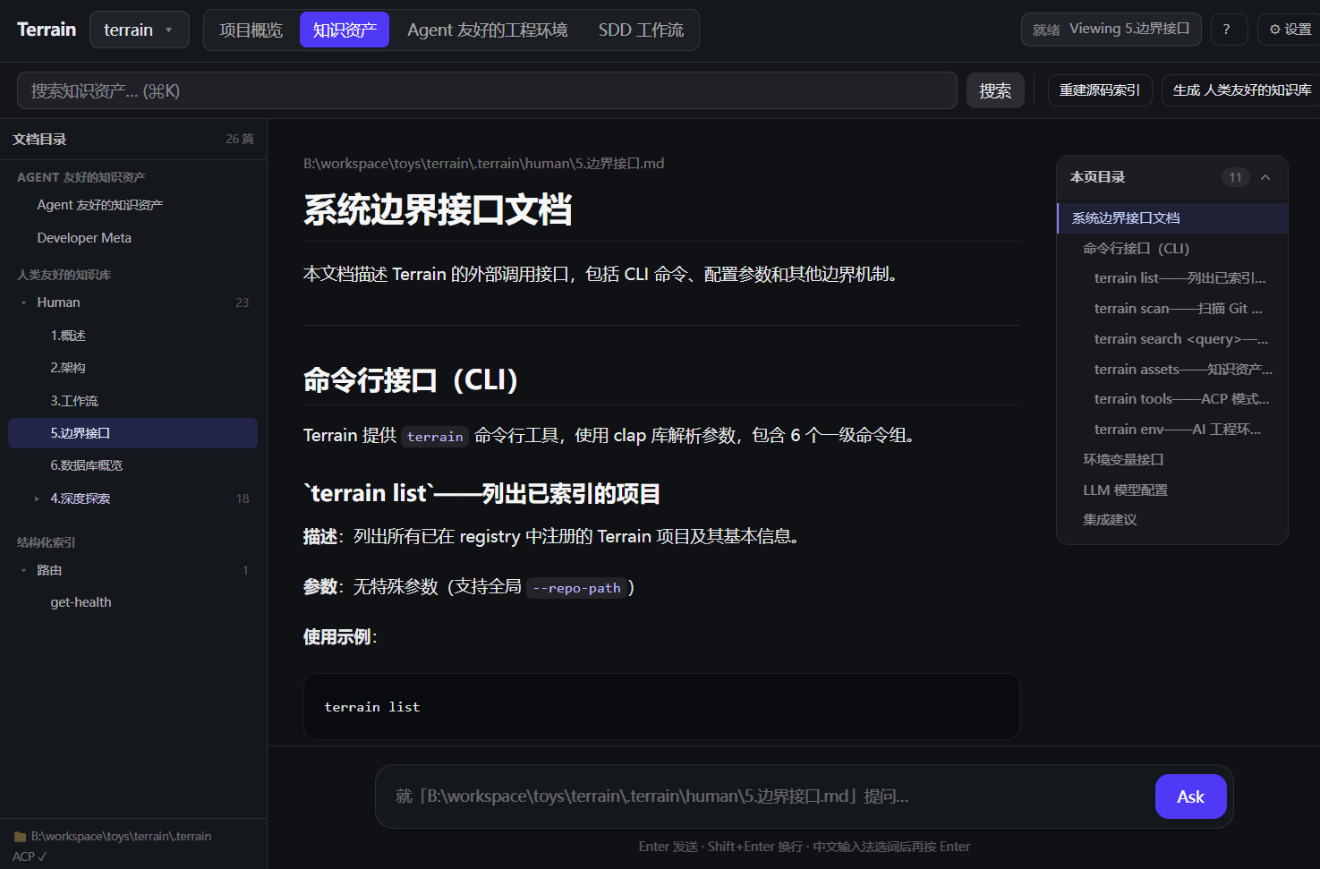The width and height of the screenshot is (1320, 869).
Task: Jump to terrain tools outline entry
Action: [x=1172, y=399]
